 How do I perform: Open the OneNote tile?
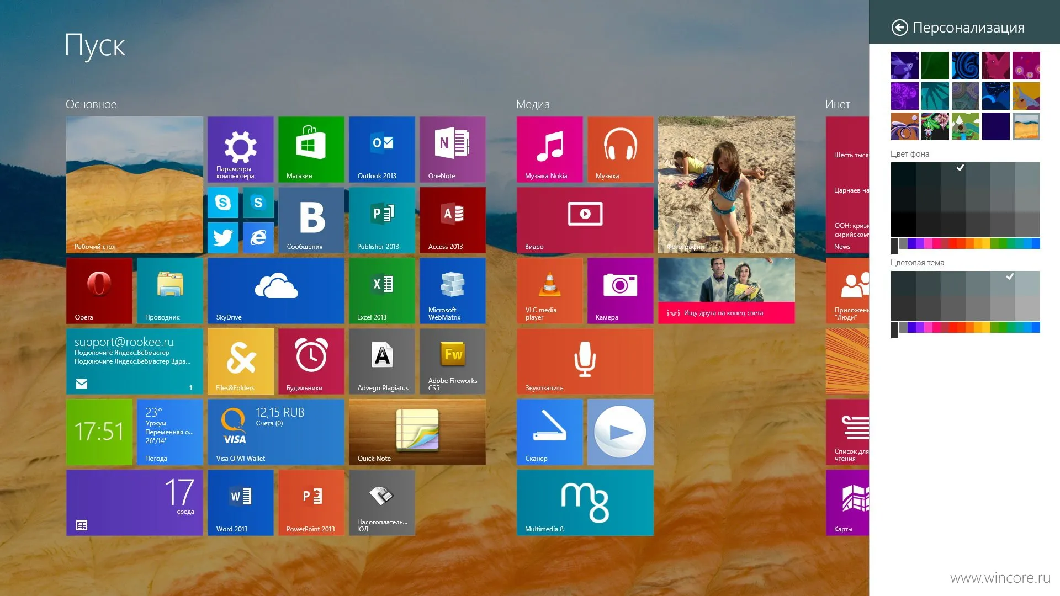point(452,149)
